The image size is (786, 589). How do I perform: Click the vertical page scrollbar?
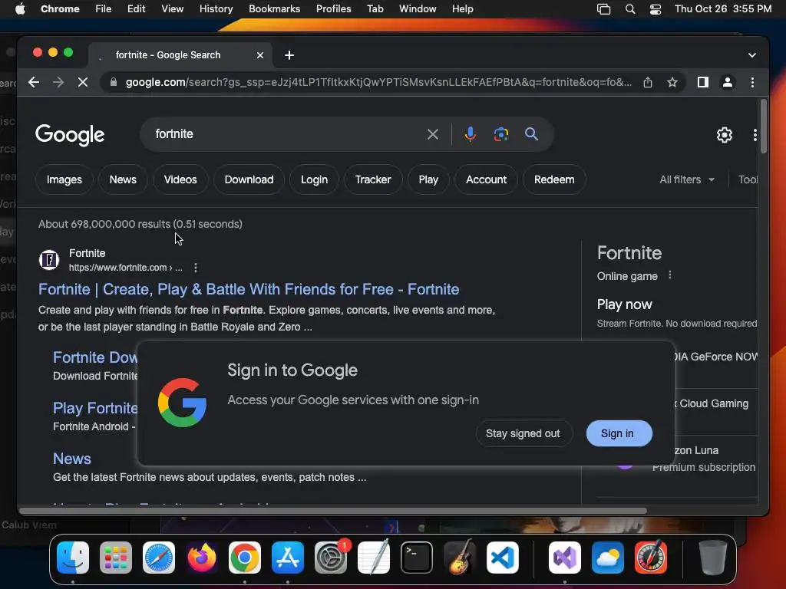[764, 127]
